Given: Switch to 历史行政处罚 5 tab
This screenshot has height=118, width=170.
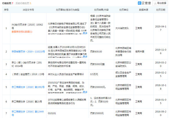Looking at the screenshot, I should point(23,3).
